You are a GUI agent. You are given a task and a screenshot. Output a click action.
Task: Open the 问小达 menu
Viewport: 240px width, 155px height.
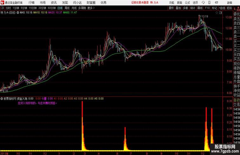tap(77, 3)
